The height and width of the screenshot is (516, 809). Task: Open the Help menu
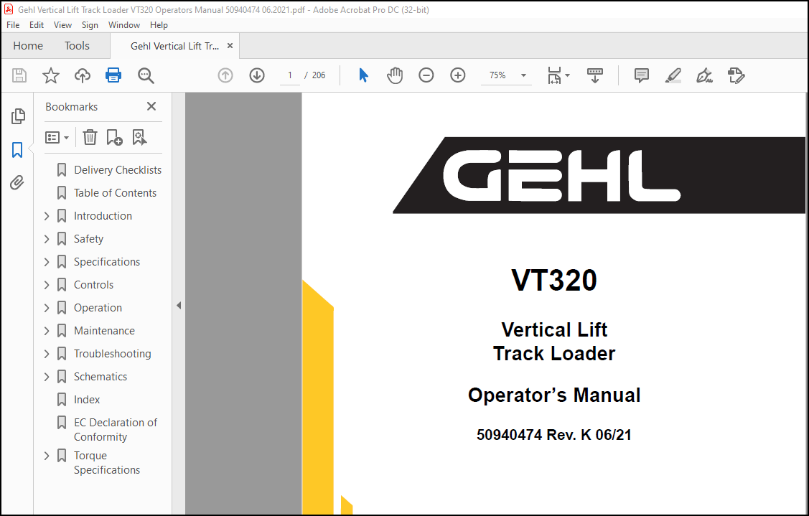[159, 25]
